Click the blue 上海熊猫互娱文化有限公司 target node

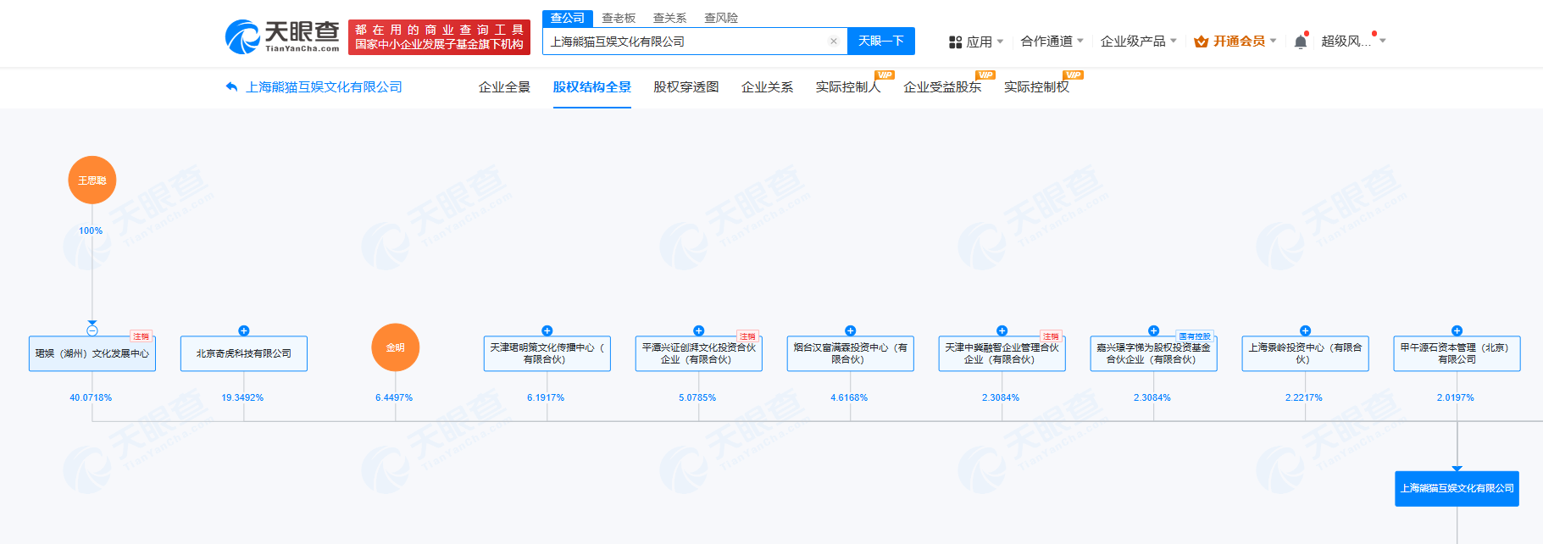pyautogui.click(x=1457, y=489)
